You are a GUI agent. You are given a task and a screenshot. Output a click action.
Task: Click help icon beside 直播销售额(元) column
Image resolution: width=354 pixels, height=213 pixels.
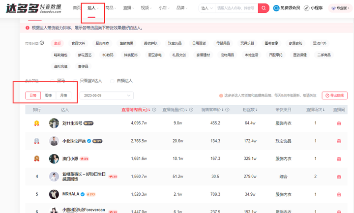pyautogui.click(x=154, y=110)
